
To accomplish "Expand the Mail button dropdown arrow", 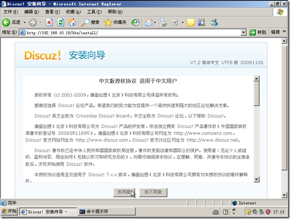I will point(155,22).
